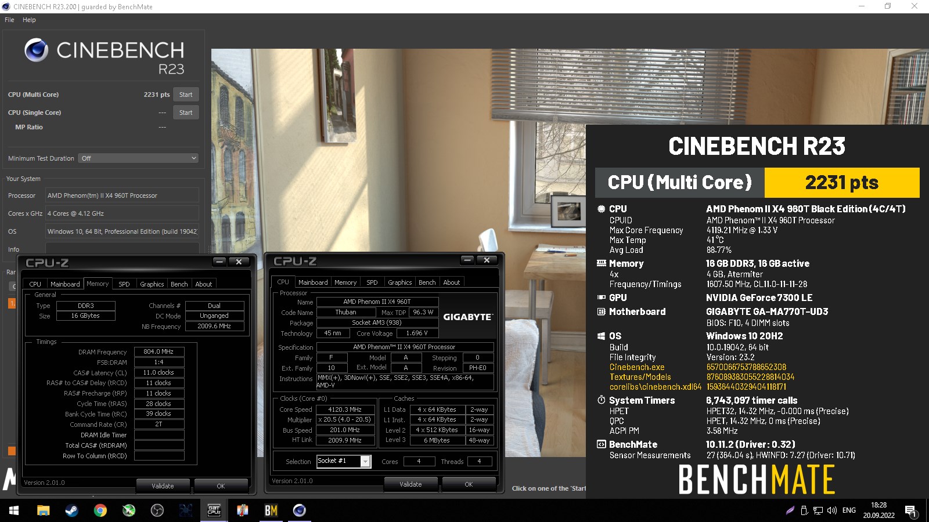Viewport: 929px width, 522px height.
Task: Open the notification center icon
Action: 910,511
